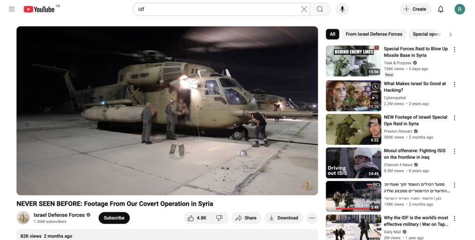Open Mosul offensive video thumbnail
Image resolution: width=475 pixels, height=240 pixels.
(x=353, y=163)
